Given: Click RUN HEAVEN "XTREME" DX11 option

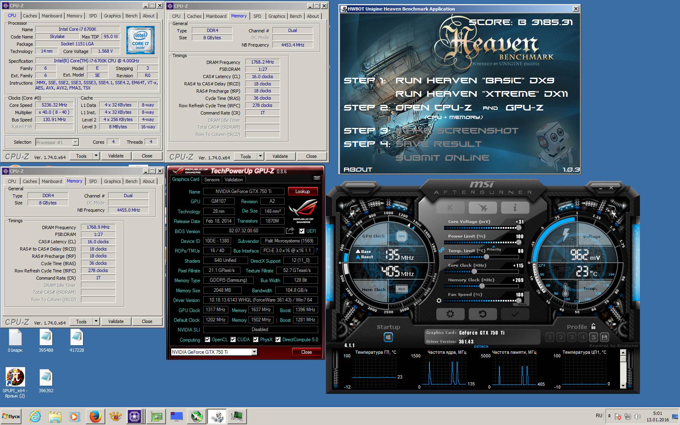Looking at the screenshot, I should click(x=482, y=94).
